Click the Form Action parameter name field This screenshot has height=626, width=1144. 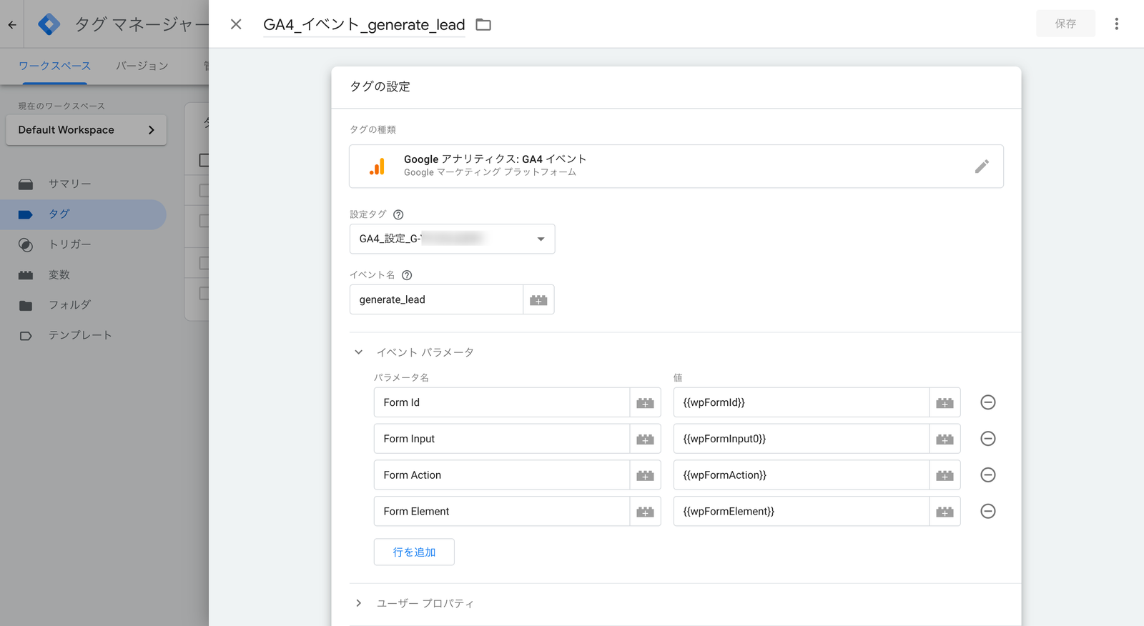tap(501, 475)
